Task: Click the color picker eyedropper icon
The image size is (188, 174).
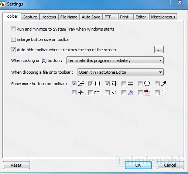Action: [x=164, y=83]
